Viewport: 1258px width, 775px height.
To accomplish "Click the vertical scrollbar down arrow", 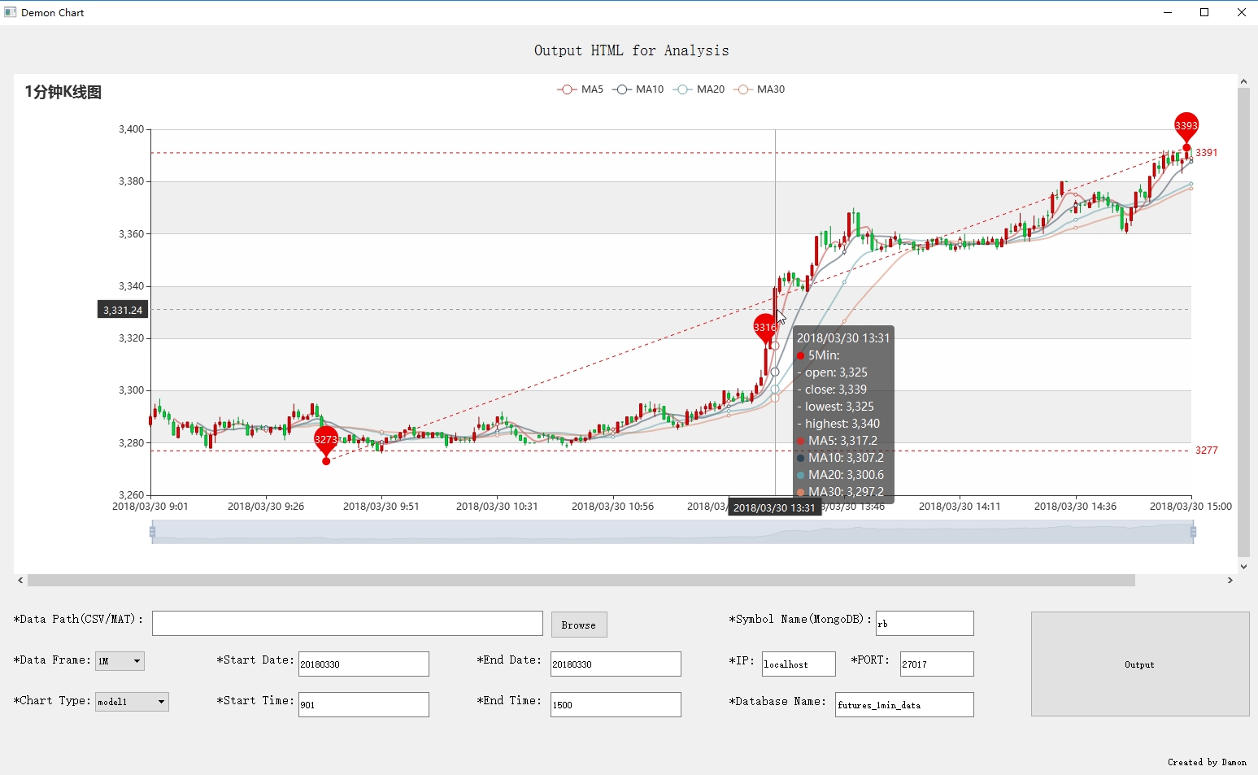I will click(1243, 567).
